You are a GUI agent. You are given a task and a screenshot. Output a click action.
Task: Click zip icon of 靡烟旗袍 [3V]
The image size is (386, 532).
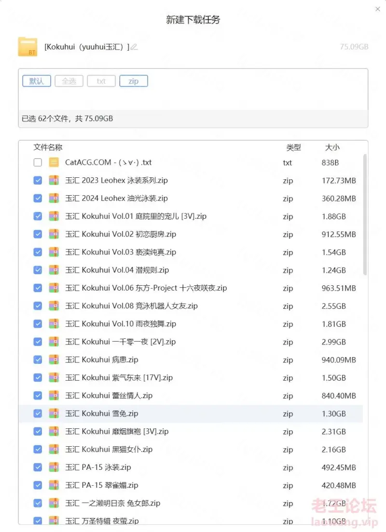click(x=54, y=431)
